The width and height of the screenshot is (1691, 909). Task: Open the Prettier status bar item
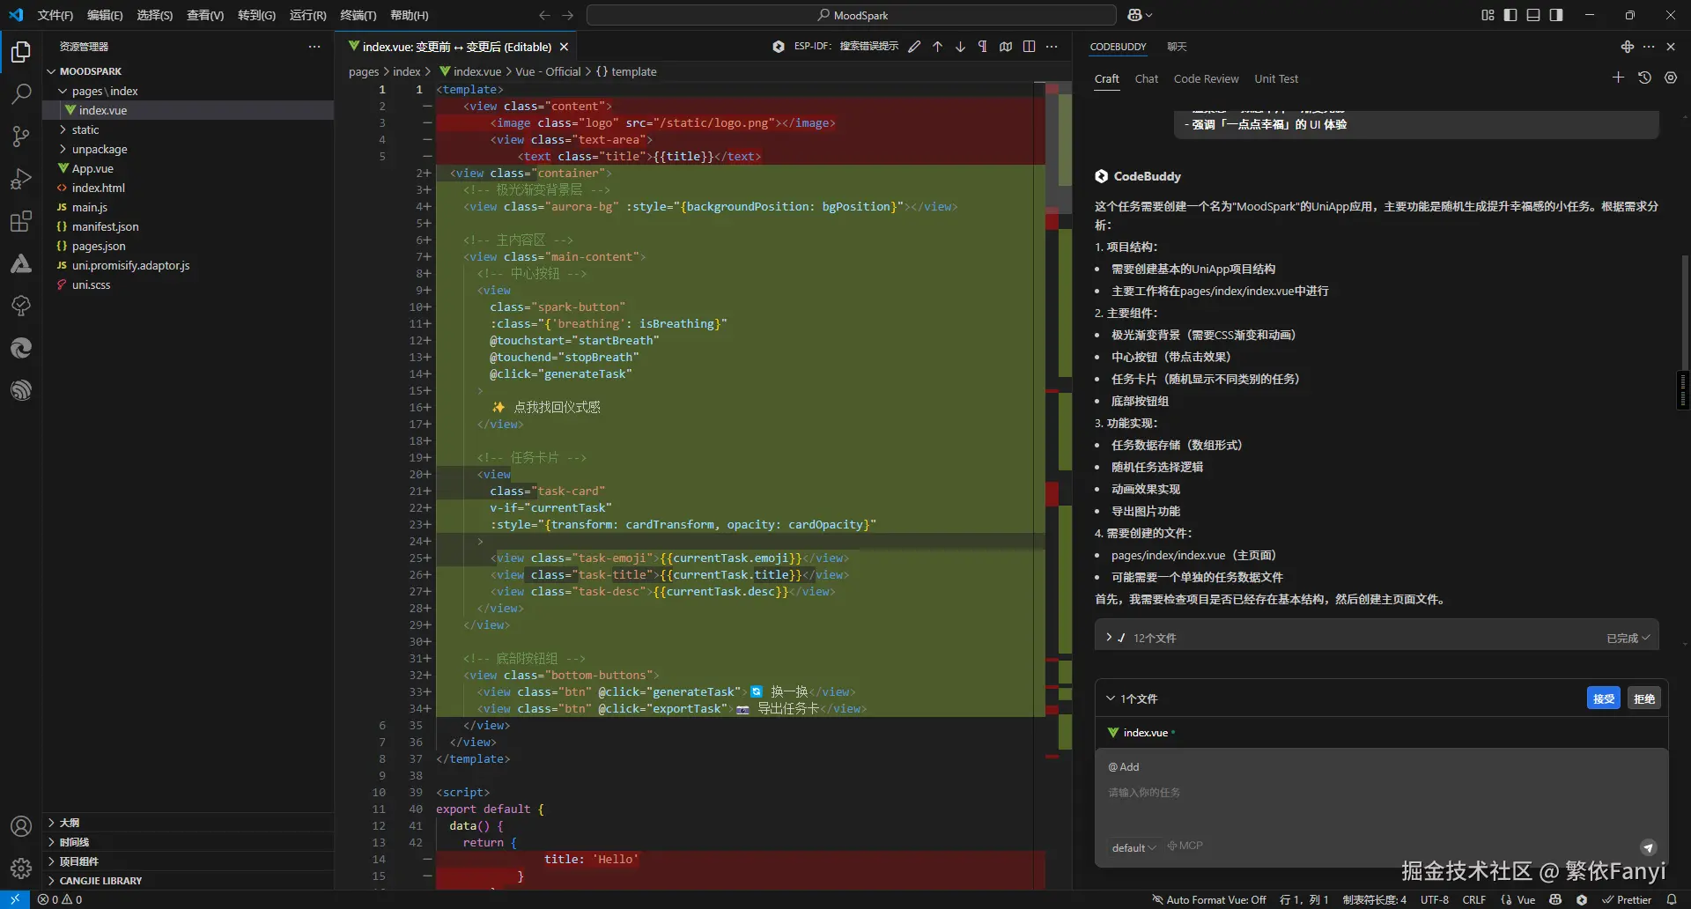pos(1627,900)
